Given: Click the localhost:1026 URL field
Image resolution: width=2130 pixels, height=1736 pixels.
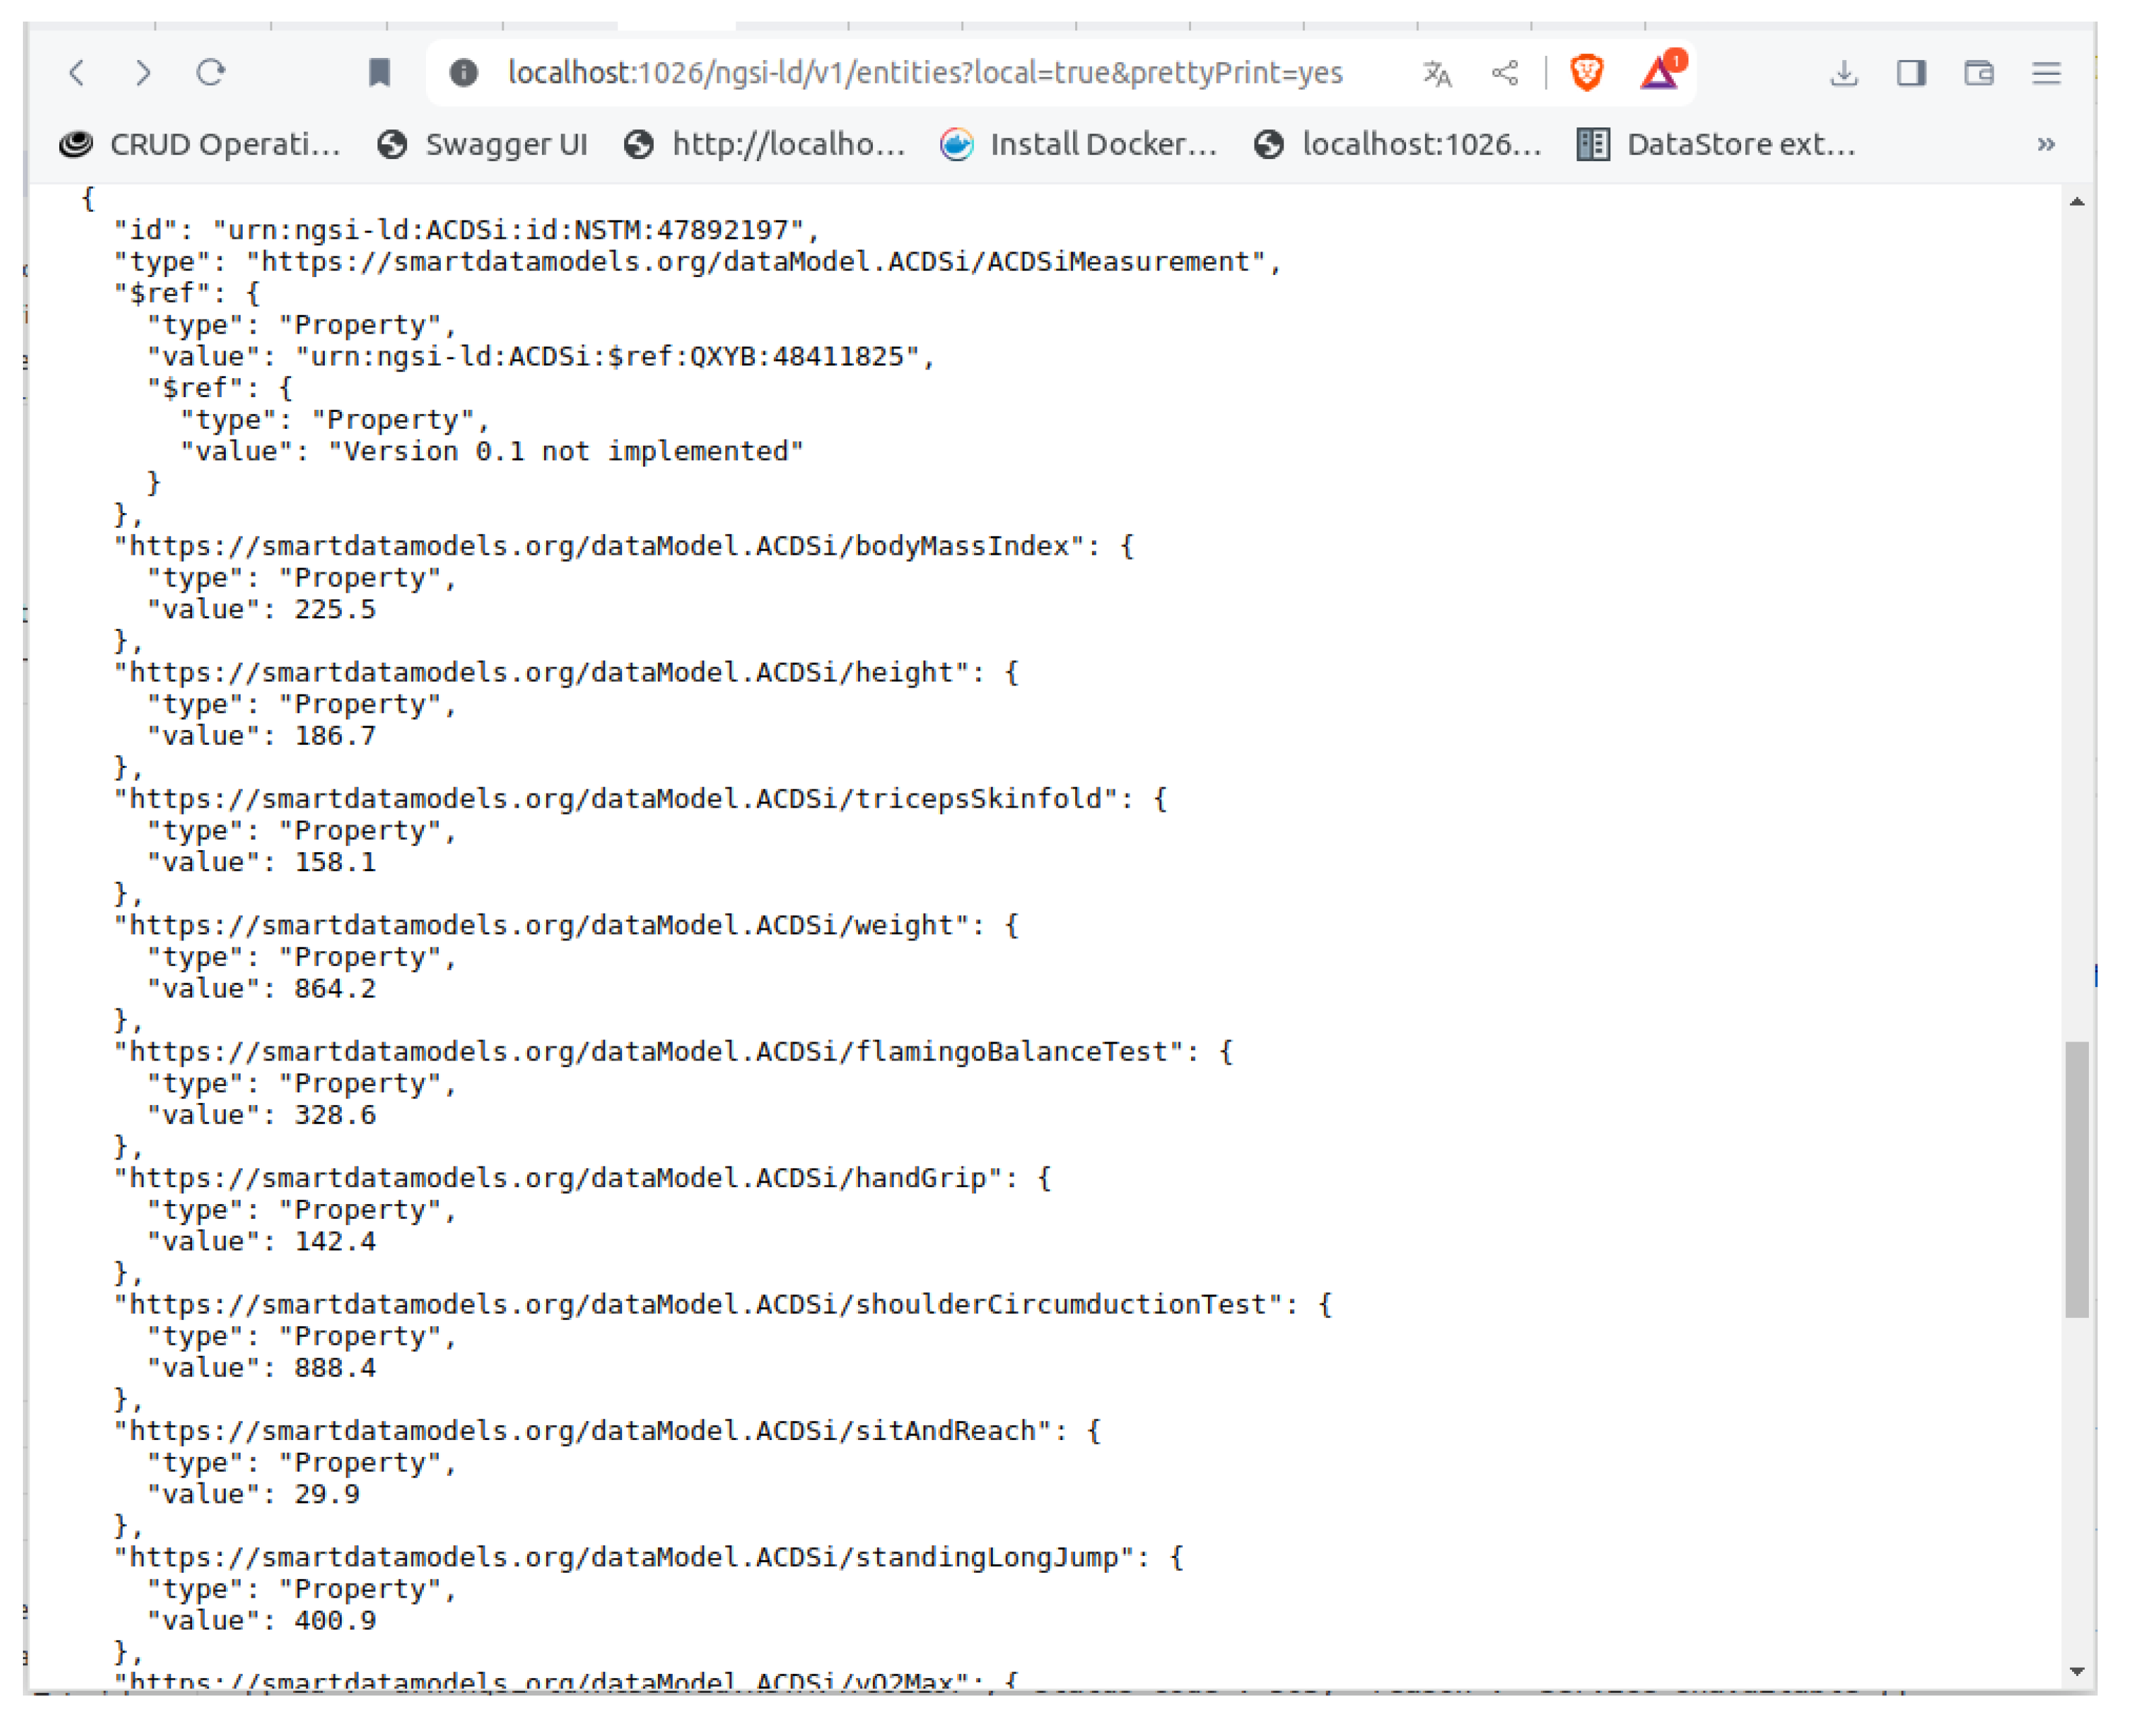Looking at the screenshot, I should tap(925, 73).
